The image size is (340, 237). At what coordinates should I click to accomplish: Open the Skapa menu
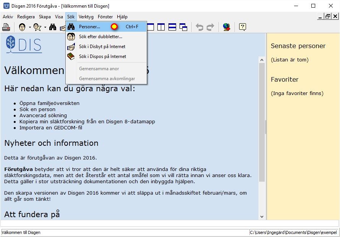[45, 17]
